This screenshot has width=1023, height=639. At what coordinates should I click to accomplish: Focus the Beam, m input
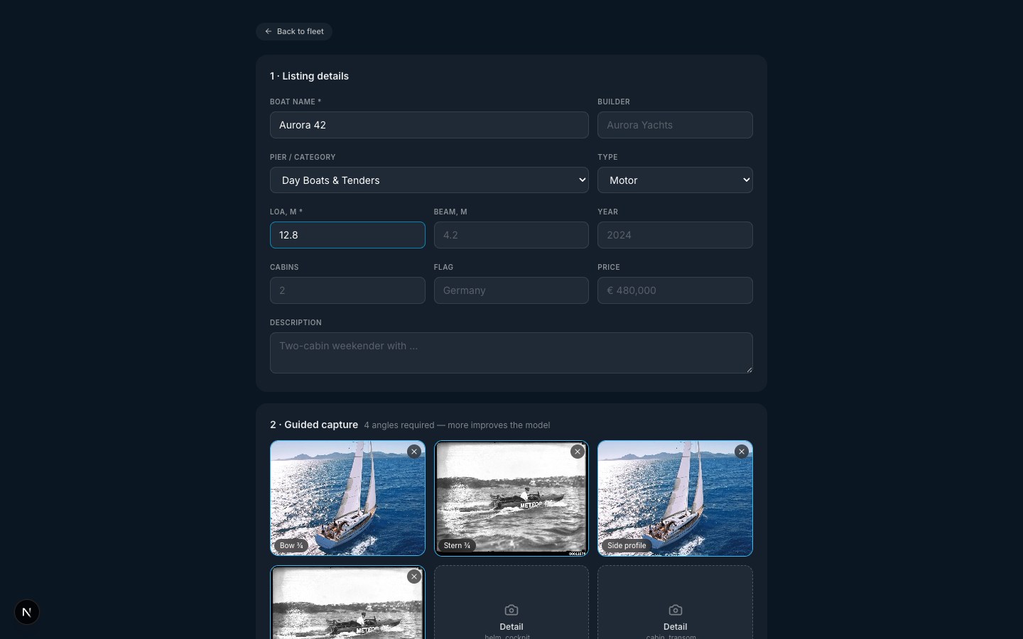511,235
